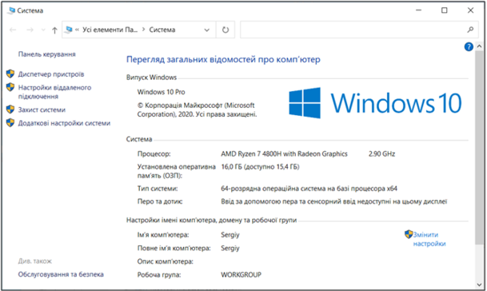The image size is (487, 291).
Task: Click shield icon beside 'Додаткові настройки системи'
Action: [x=10, y=122]
